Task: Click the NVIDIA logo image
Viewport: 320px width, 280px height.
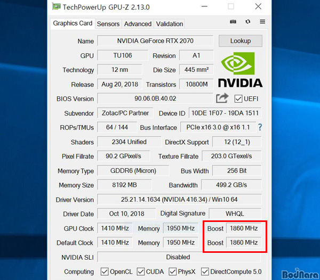Action: point(240,70)
